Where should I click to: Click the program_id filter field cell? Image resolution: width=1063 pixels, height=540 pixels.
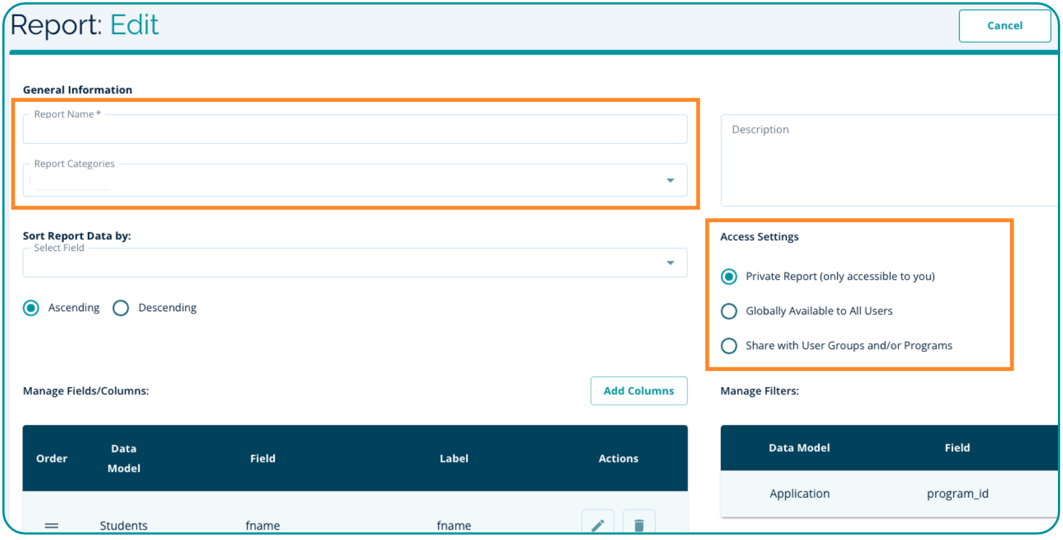(957, 493)
